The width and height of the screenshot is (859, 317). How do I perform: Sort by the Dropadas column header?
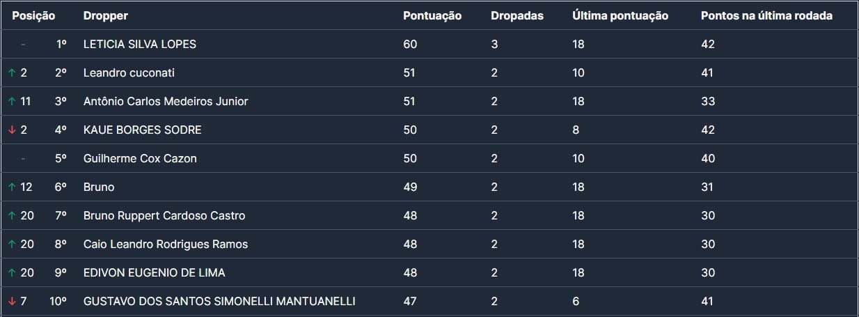(x=517, y=16)
